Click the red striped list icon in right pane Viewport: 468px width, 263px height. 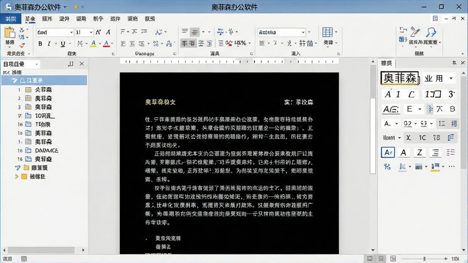[451, 153]
